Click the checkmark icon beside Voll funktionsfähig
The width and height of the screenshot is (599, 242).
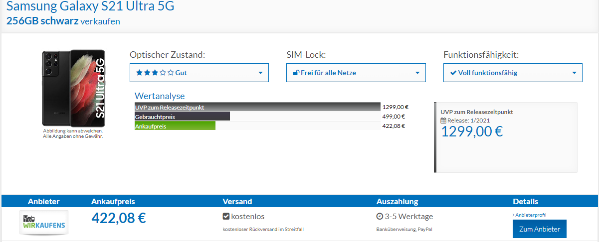click(x=453, y=73)
